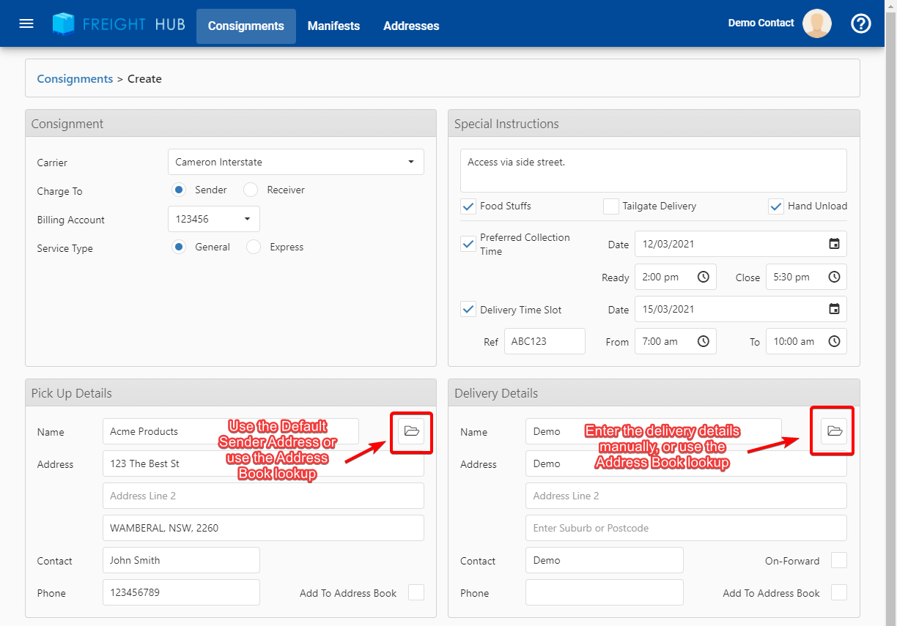897x626 pixels.
Task: Click the delivery Date field 15/03/2021
Action: pyautogui.click(x=741, y=309)
